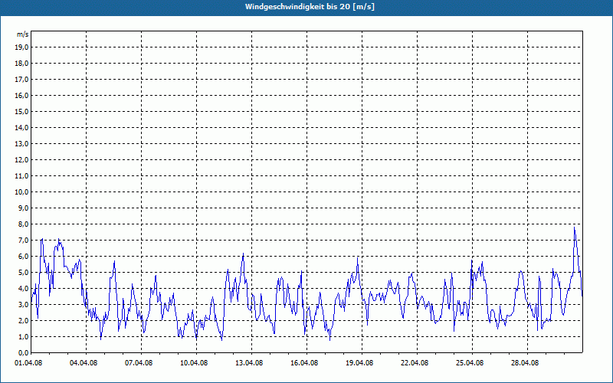Screen dimensions: 613x383
Task: Select the 07.04.08 date label
Action: (x=139, y=362)
